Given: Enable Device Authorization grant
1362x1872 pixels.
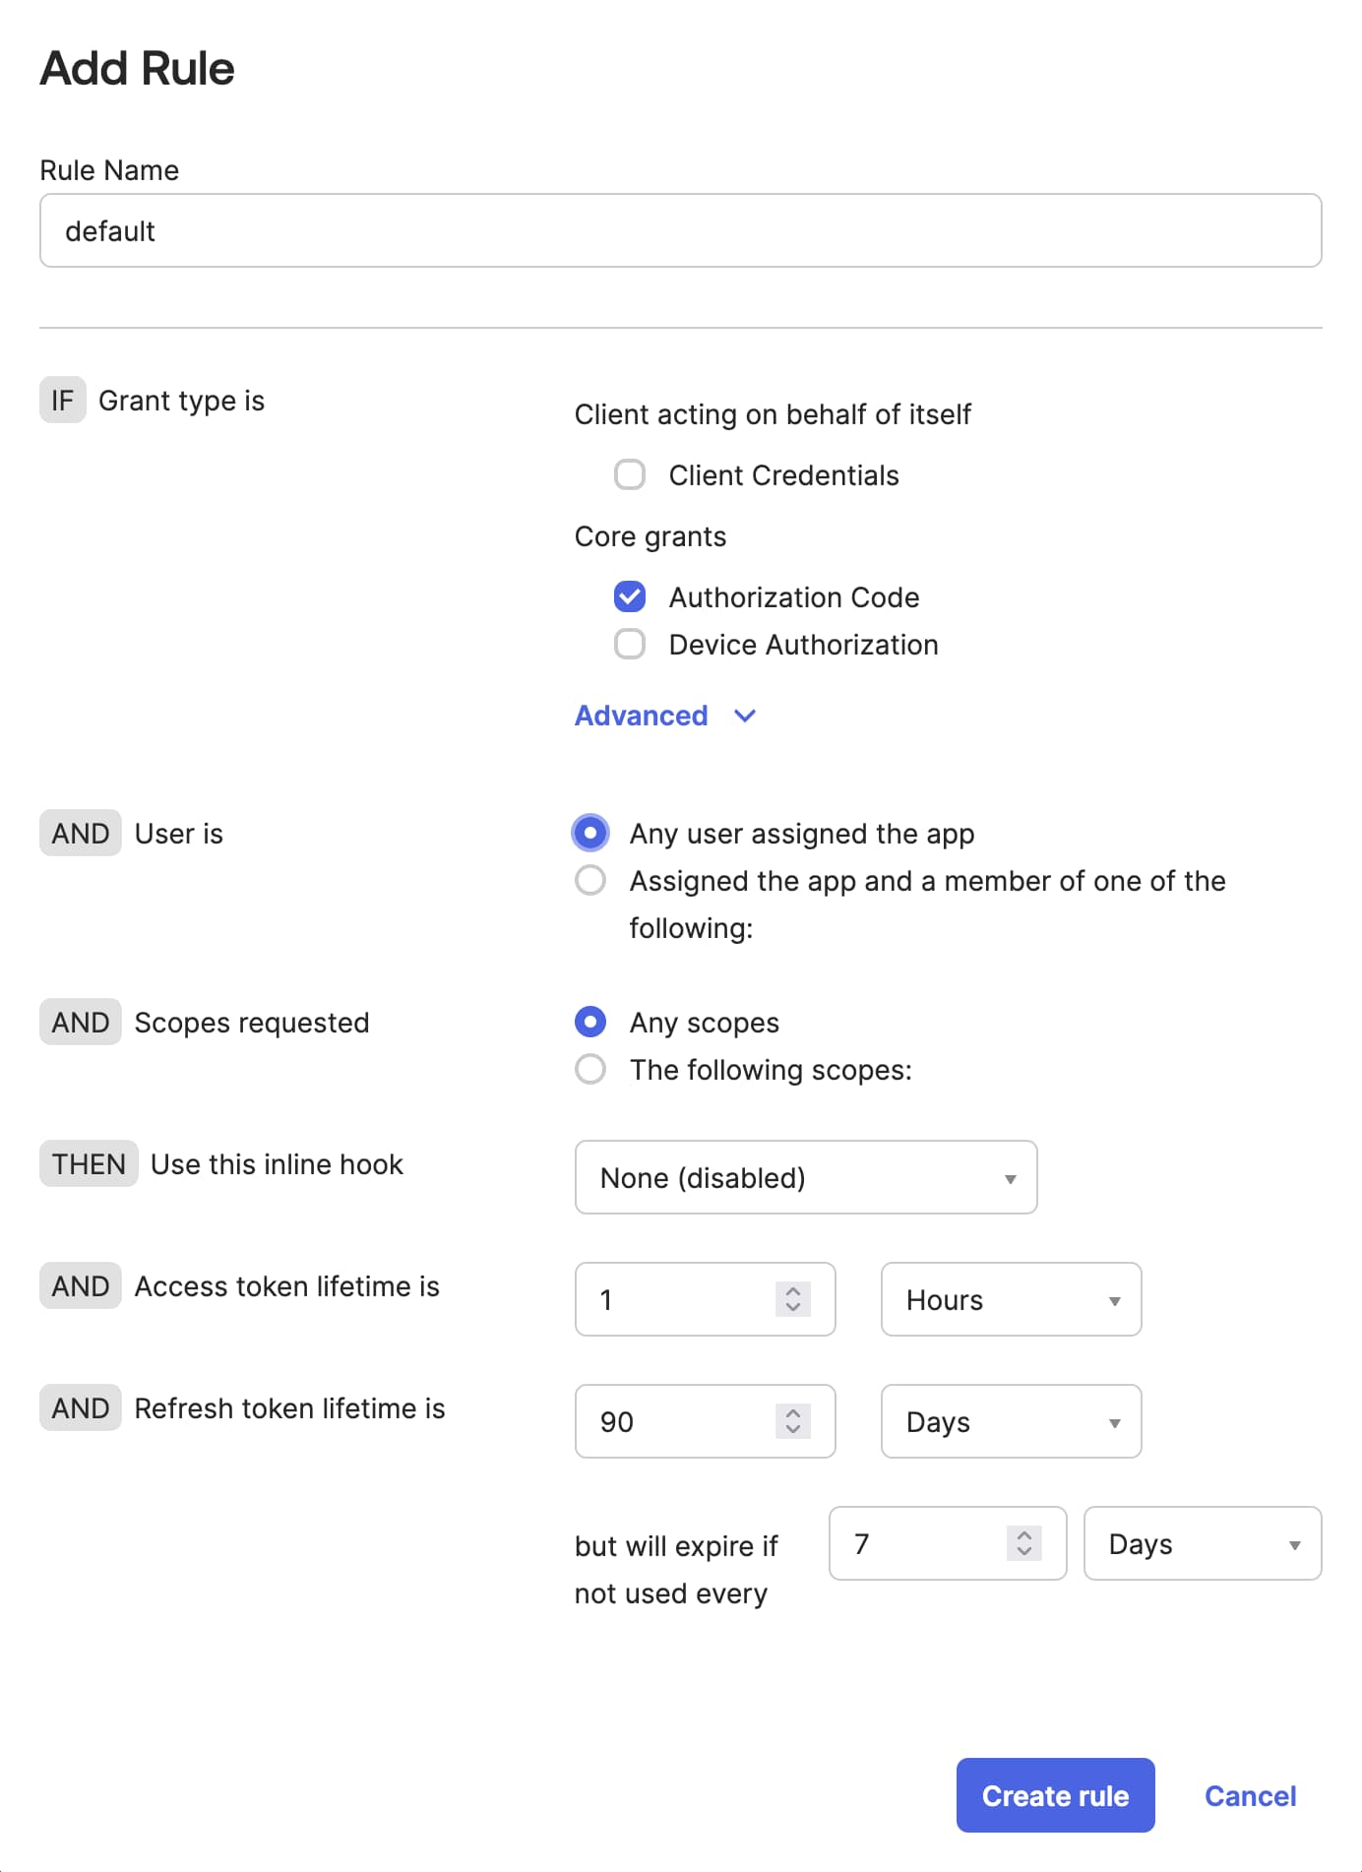Looking at the screenshot, I should [x=629, y=645].
